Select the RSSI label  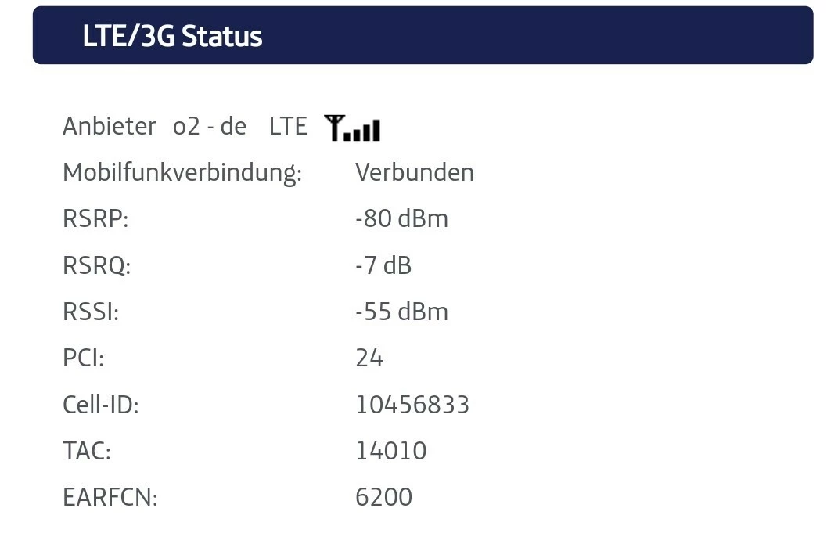(x=91, y=312)
